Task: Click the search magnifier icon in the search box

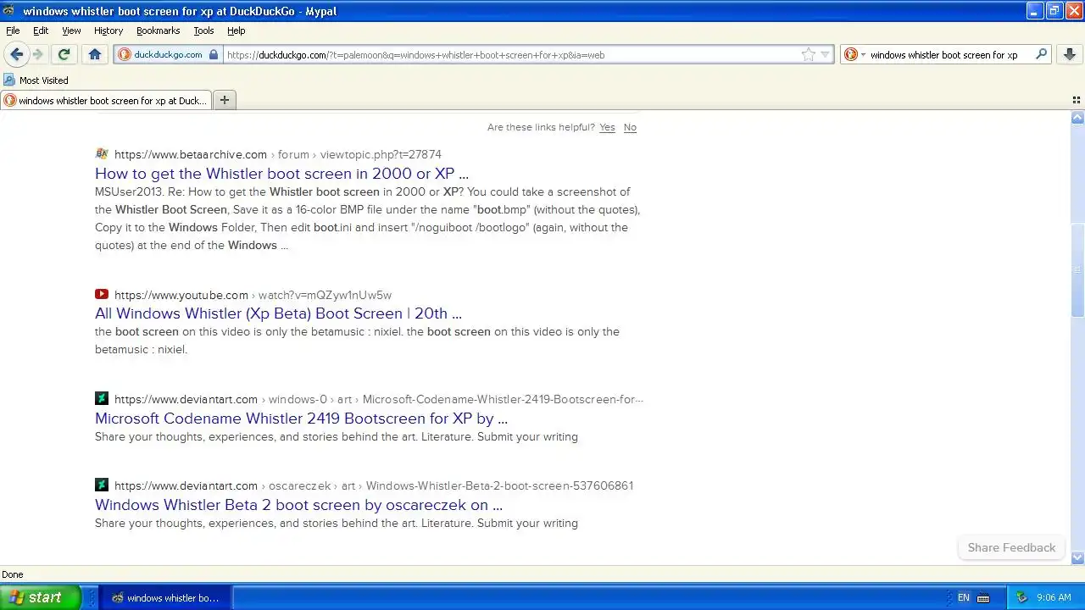Action: (x=1042, y=54)
